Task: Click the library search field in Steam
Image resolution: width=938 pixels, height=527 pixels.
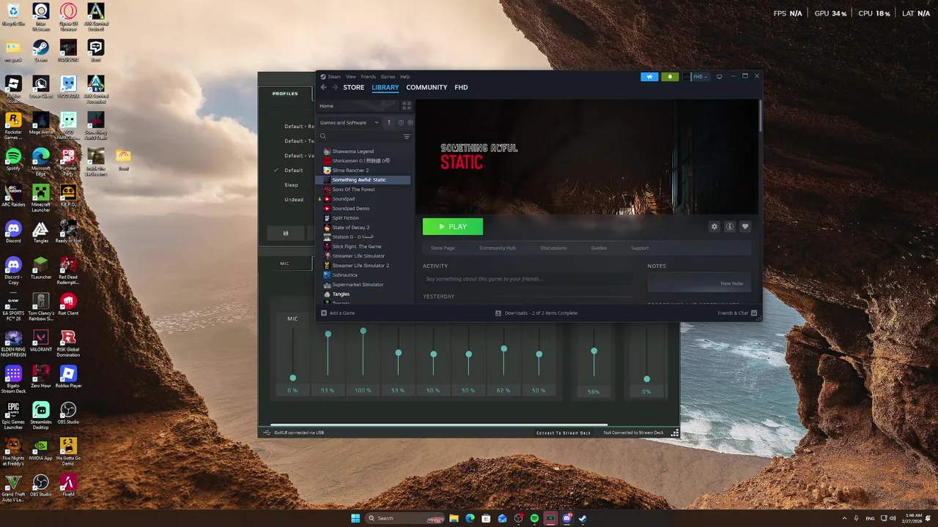Action: click(x=361, y=136)
